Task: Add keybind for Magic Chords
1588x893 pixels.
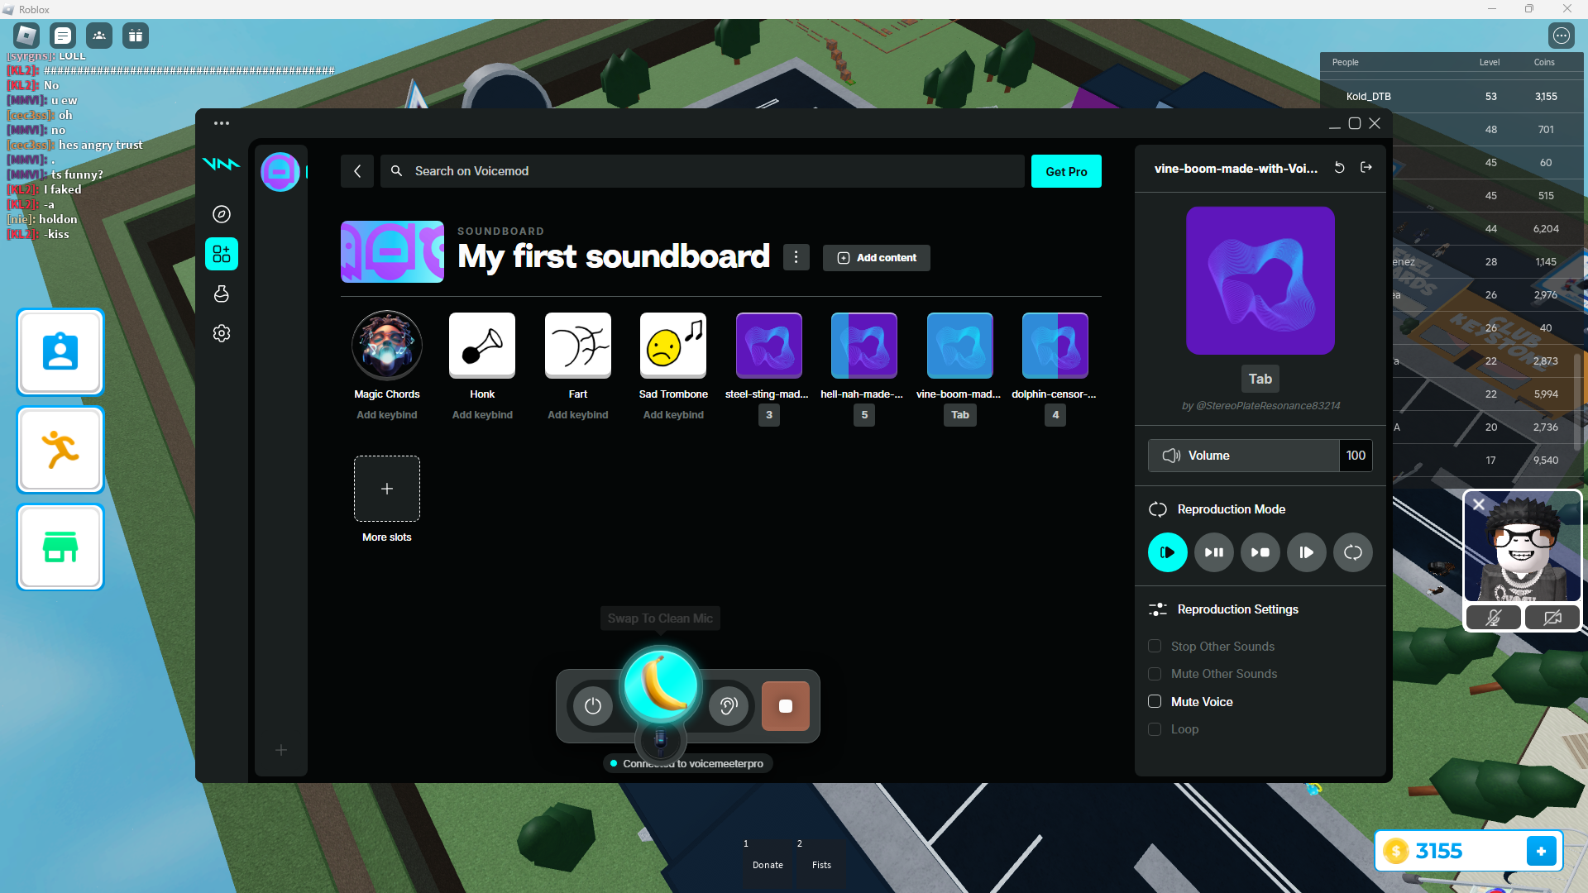Action: (x=387, y=415)
